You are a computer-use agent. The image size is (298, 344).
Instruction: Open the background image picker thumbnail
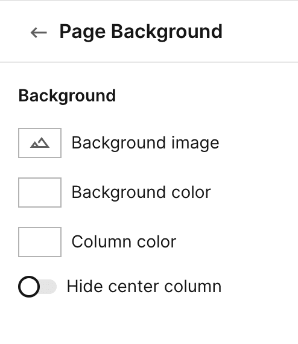pyautogui.click(x=40, y=143)
